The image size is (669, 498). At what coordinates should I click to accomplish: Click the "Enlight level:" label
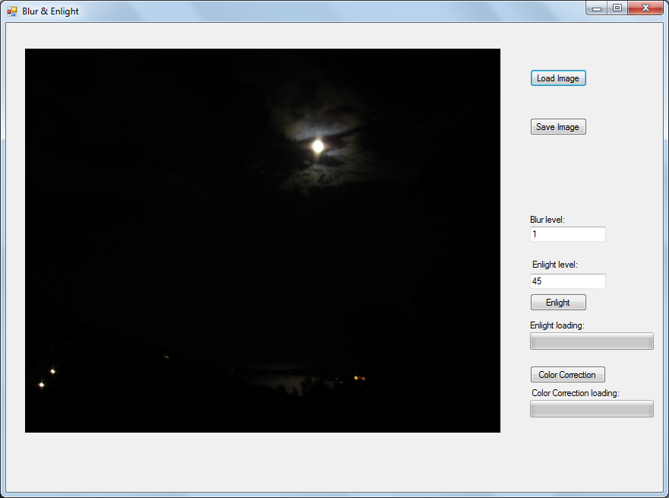[x=555, y=265]
